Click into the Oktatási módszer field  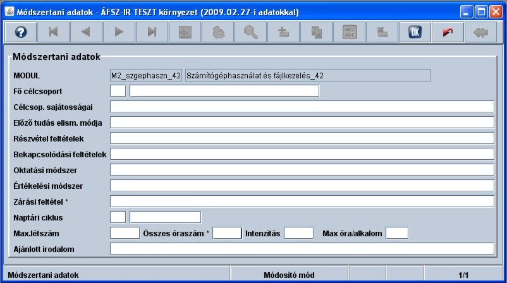(x=302, y=170)
